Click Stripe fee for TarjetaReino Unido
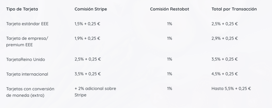The width and height of the screenshot is (272, 108). [87, 59]
